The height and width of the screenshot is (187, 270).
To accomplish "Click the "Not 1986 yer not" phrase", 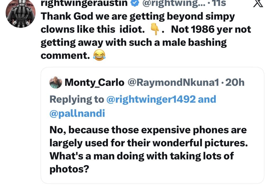I will [211, 30].
